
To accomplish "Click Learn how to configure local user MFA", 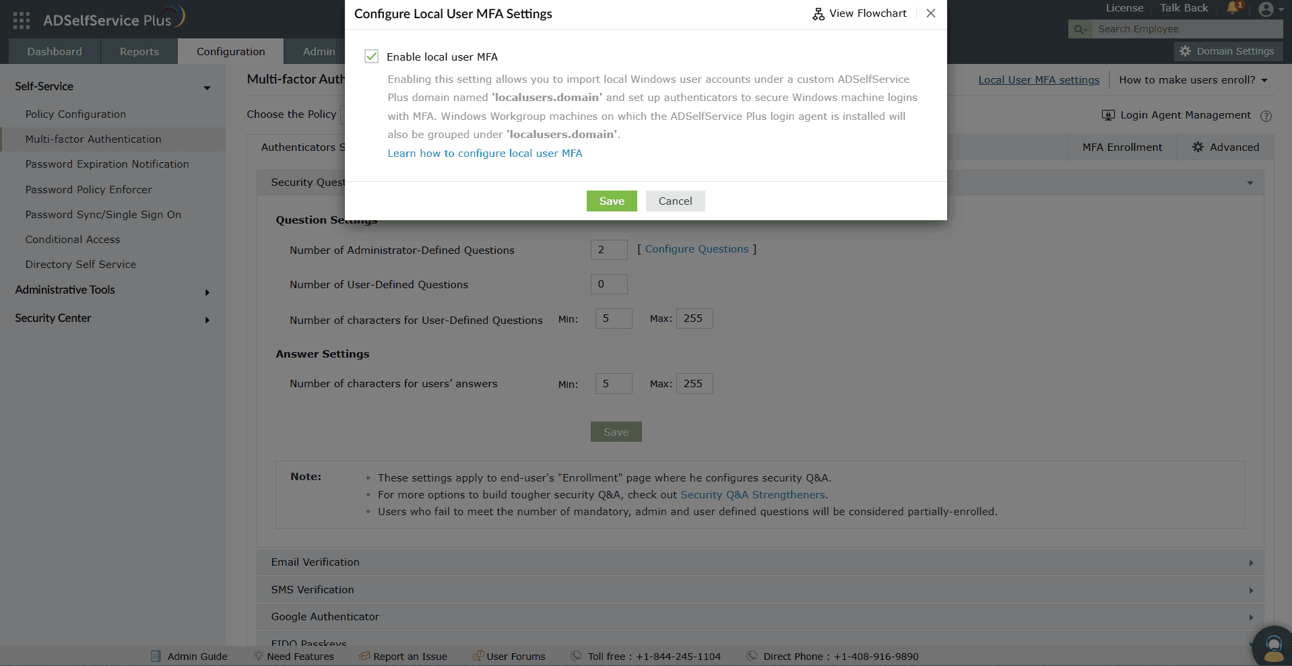I will [x=484, y=153].
